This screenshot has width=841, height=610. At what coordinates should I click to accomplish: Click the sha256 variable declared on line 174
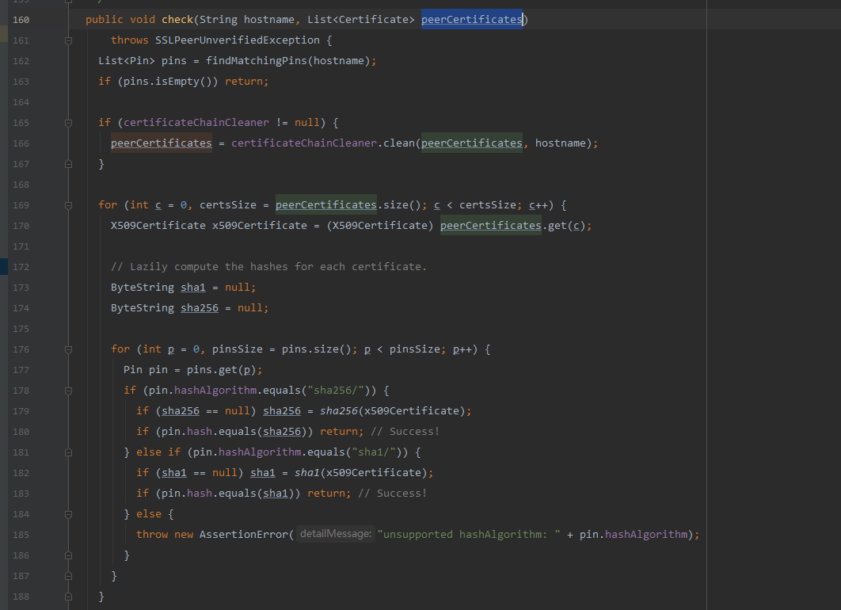coord(200,308)
